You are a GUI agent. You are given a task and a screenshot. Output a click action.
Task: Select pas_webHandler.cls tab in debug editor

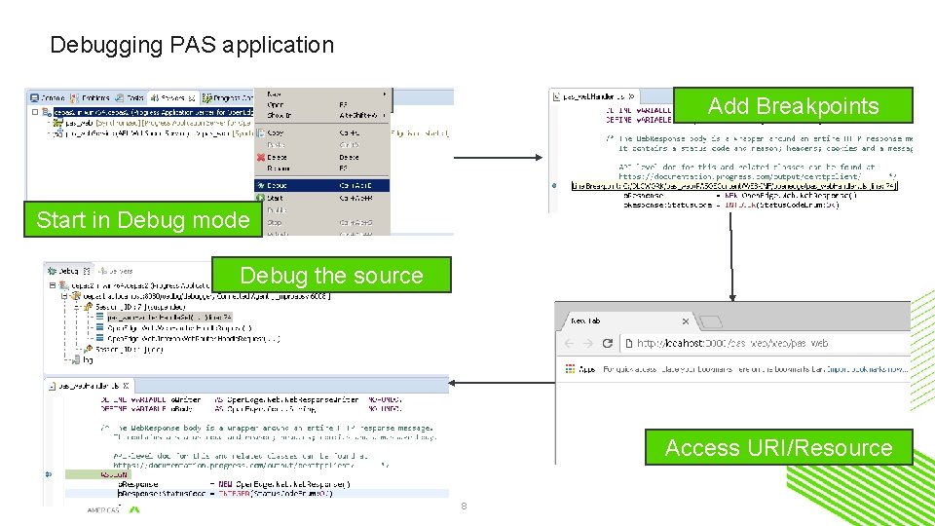89,386
